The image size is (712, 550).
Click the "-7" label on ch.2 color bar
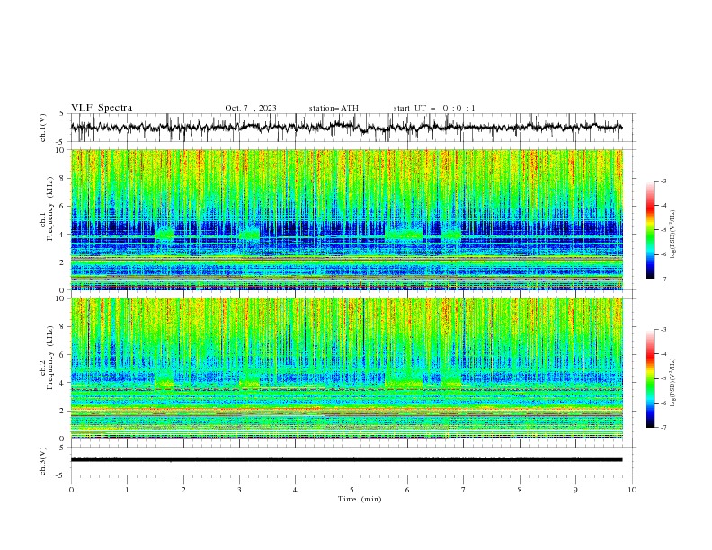pyautogui.click(x=663, y=428)
